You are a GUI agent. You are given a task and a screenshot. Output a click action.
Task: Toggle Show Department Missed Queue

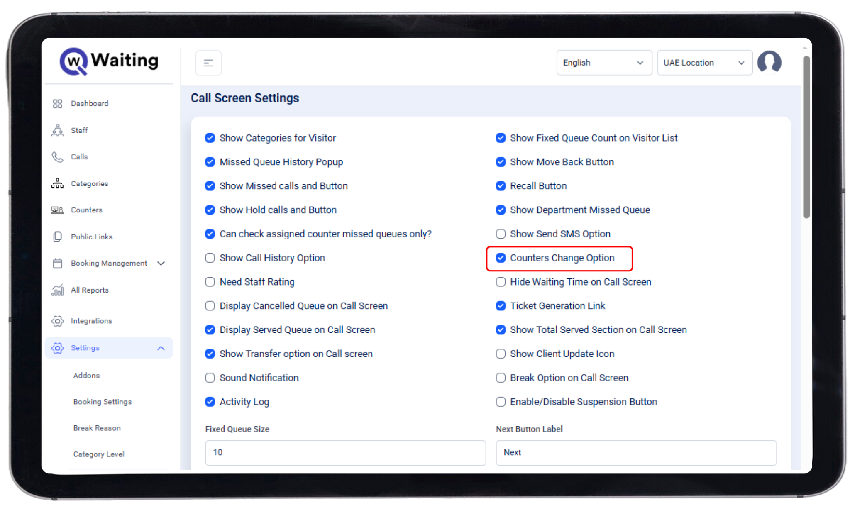tap(501, 210)
